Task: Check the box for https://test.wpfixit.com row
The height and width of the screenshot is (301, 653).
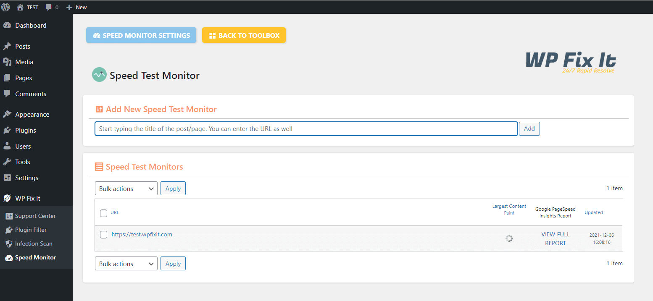Action: coord(103,235)
